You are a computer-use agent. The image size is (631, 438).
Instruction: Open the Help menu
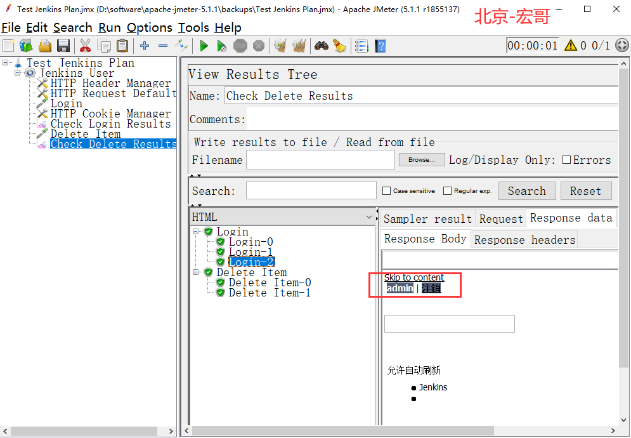click(228, 27)
